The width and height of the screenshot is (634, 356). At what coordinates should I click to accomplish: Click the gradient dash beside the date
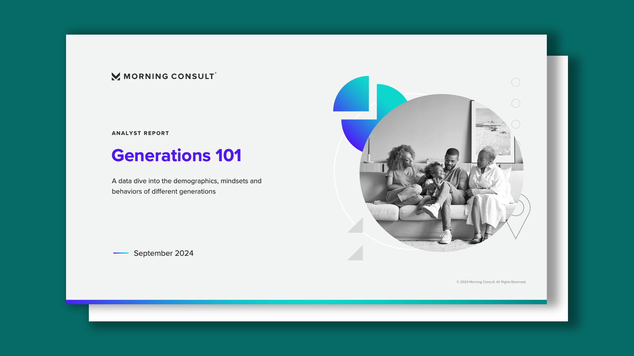[121, 253]
